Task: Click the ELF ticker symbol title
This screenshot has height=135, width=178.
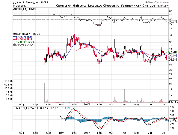Action: [16, 2]
